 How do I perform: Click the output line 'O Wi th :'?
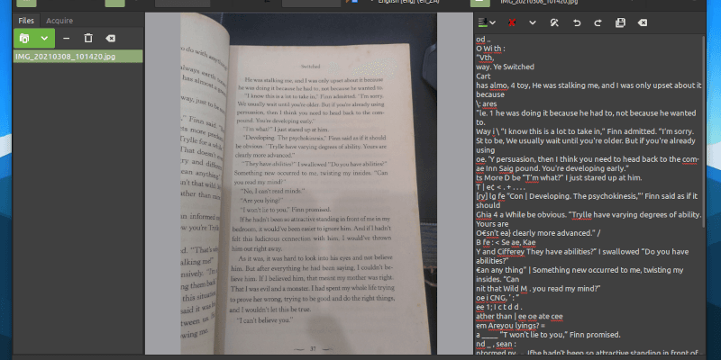(x=490, y=49)
